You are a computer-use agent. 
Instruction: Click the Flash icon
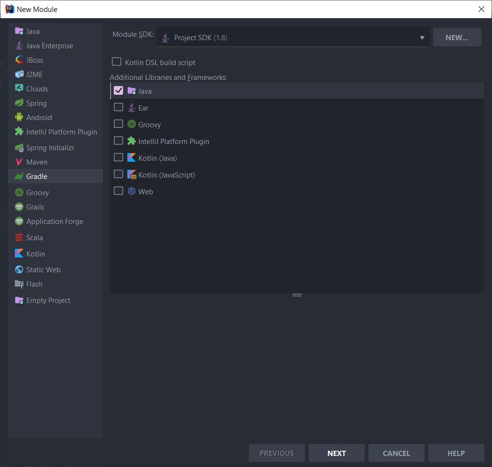click(19, 284)
